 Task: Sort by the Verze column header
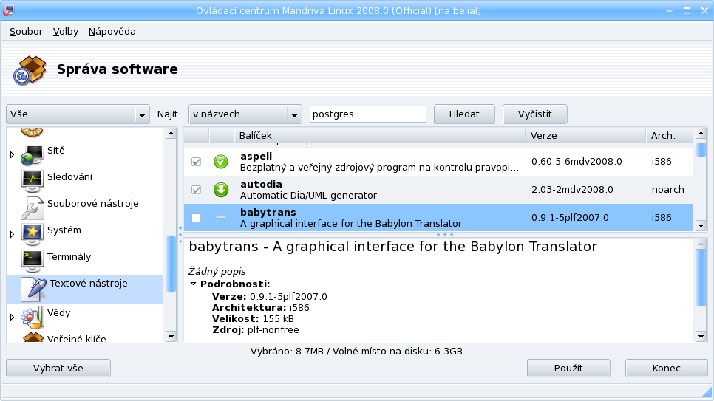click(585, 135)
